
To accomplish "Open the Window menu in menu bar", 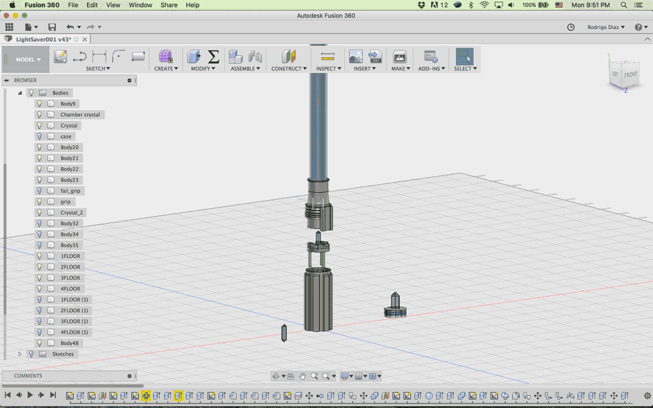I will [x=140, y=5].
